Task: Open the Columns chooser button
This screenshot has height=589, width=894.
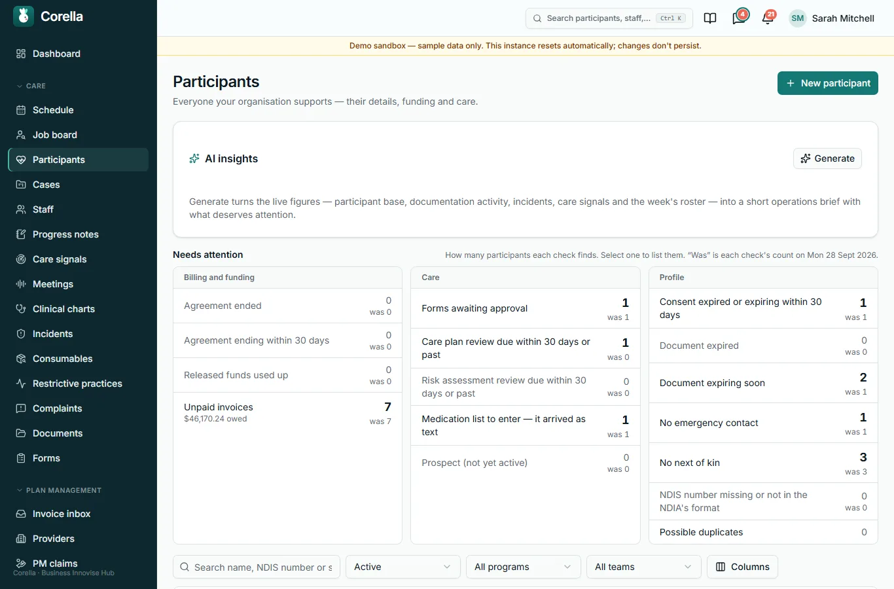Action: tap(742, 567)
